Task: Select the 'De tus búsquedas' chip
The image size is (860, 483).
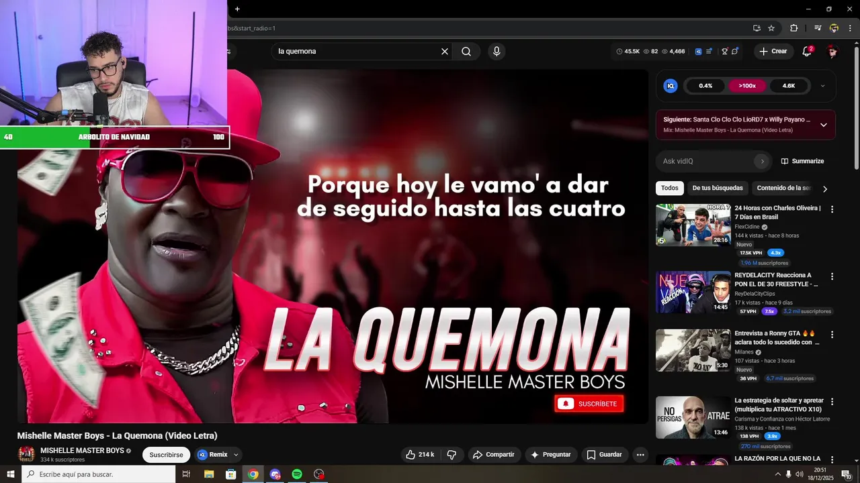Action: pyautogui.click(x=718, y=189)
